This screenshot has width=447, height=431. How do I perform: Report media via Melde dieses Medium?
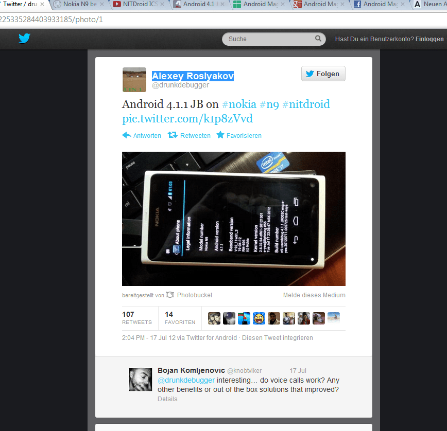[314, 295]
